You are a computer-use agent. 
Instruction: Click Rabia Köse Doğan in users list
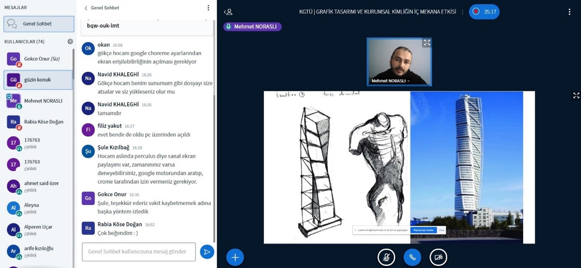point(44,122)
